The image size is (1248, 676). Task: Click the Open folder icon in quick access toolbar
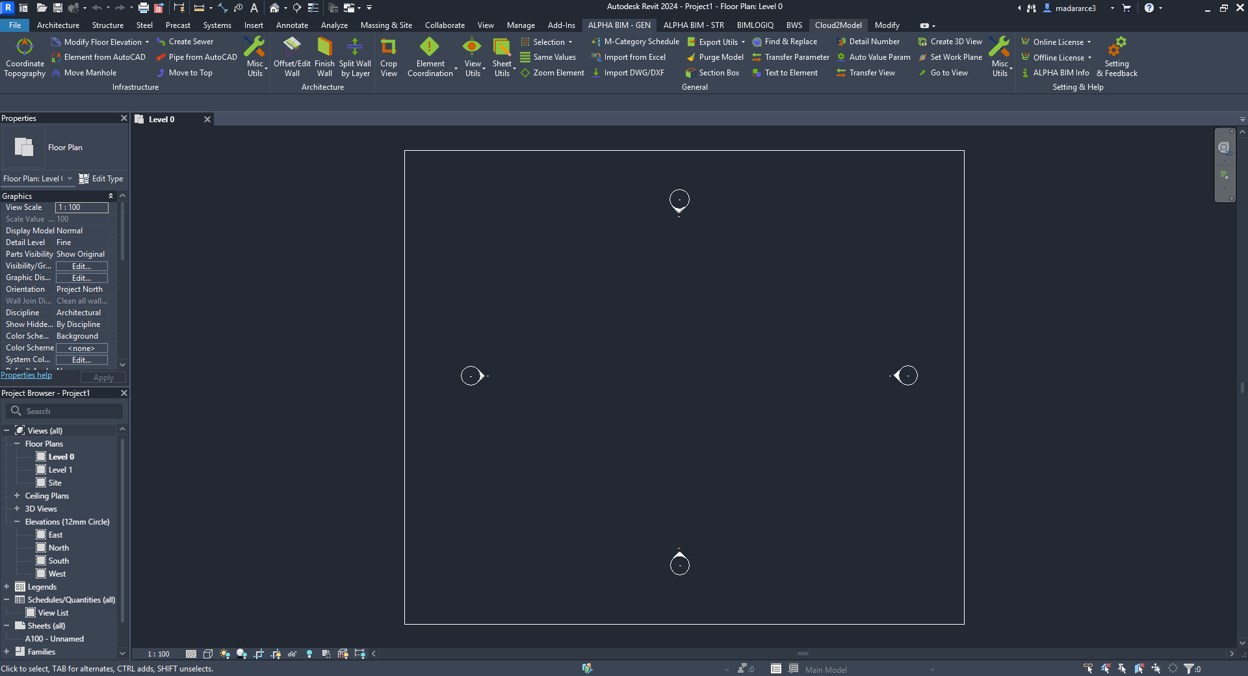tap(42, 8)
